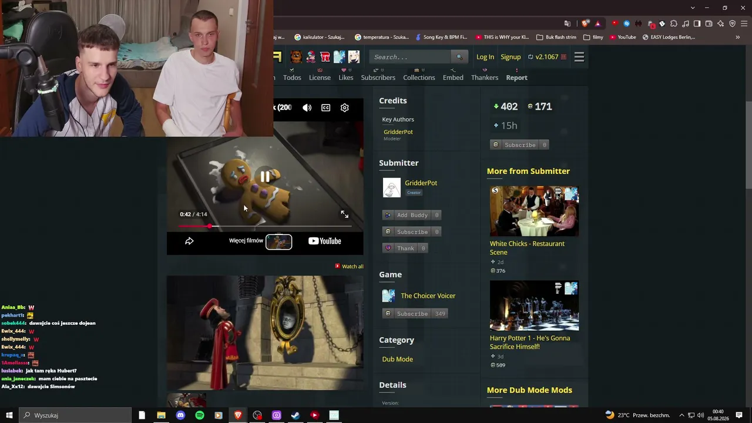Open the Report tab
752x423 pixels.
click(x=516, y=78)
